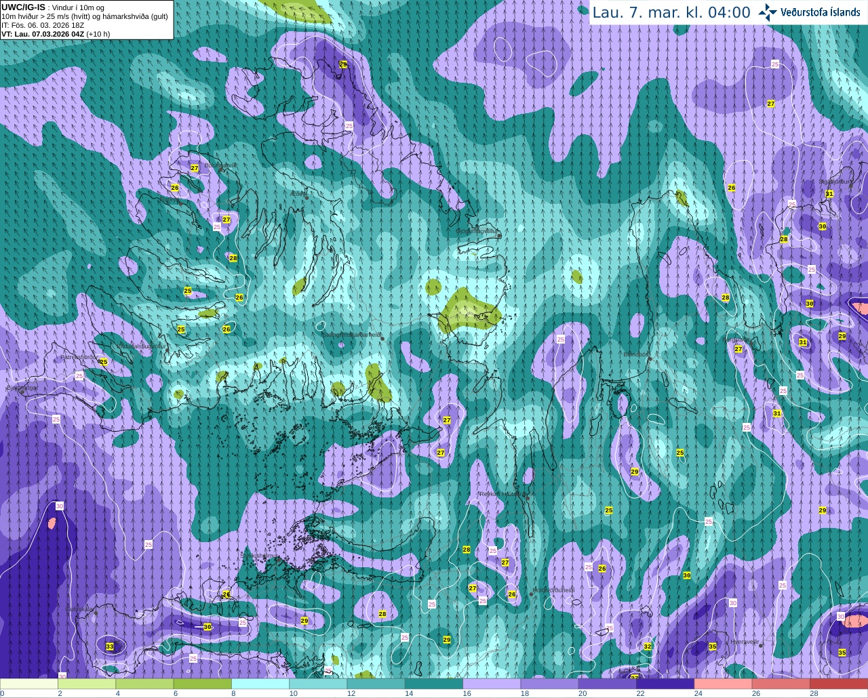Click the Blönduós station label
Viewport: 868px width, 698px height.
point(636,354)
